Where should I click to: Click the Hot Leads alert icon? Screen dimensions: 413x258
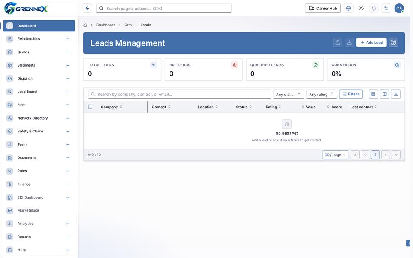(234, 65)
